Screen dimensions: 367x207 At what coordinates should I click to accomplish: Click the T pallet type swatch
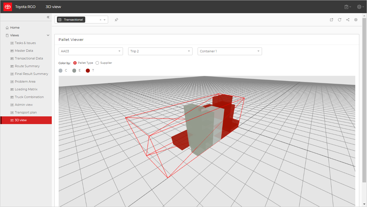tap(88, 70)
